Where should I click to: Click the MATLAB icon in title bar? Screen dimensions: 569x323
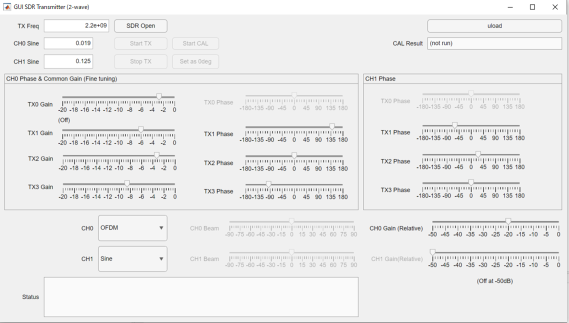point(7,7)
